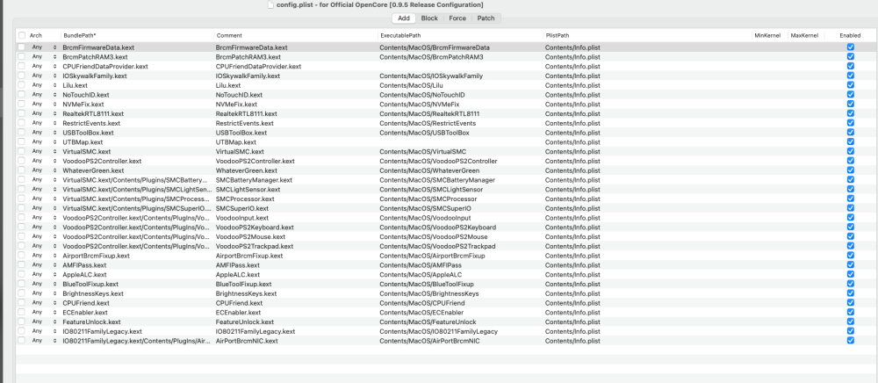This screenshot has height=383, width=878.
Task: Select CPUFriendDataProvider.kext bundle path cell
Action: pos(105,66)
